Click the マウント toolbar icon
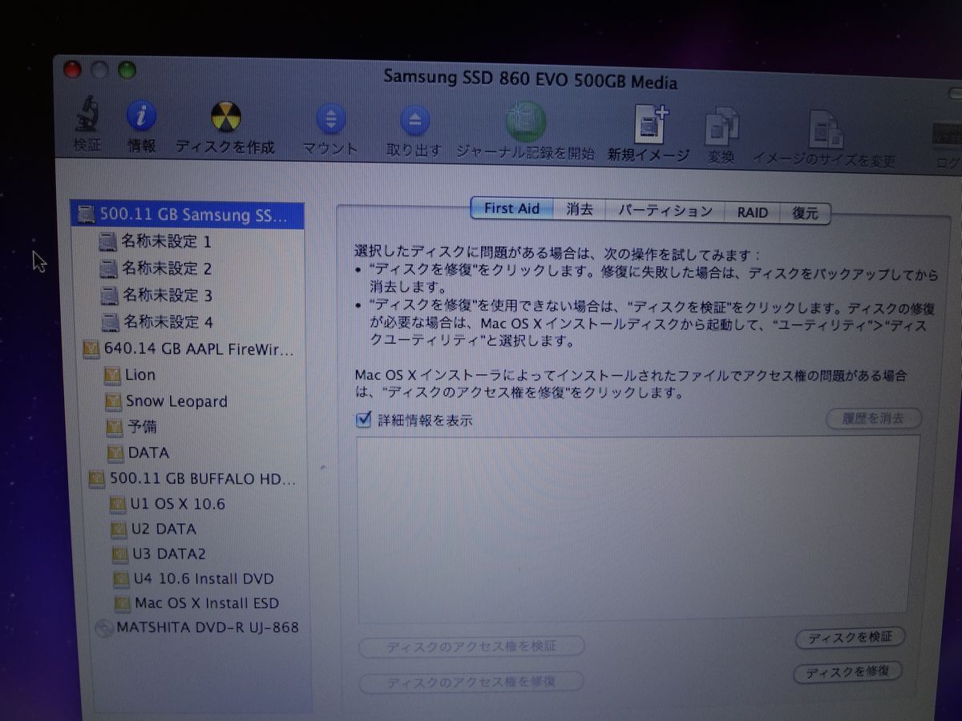 (330, 120)
